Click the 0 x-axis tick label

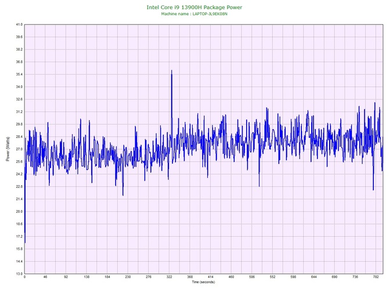point(24,277)
